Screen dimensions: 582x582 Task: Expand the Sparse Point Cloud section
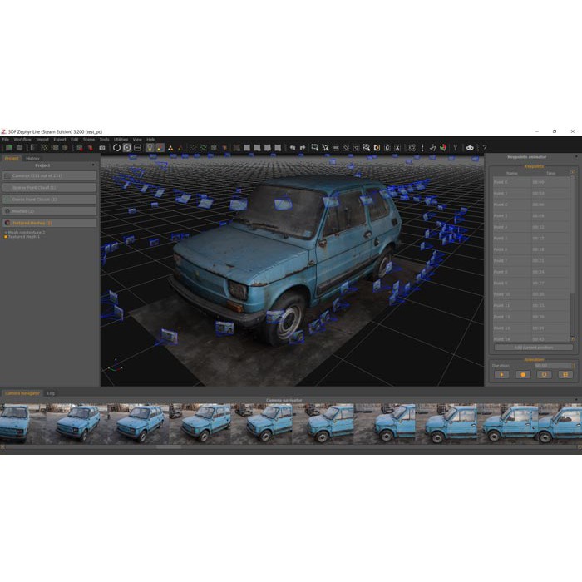coord(50,187)
